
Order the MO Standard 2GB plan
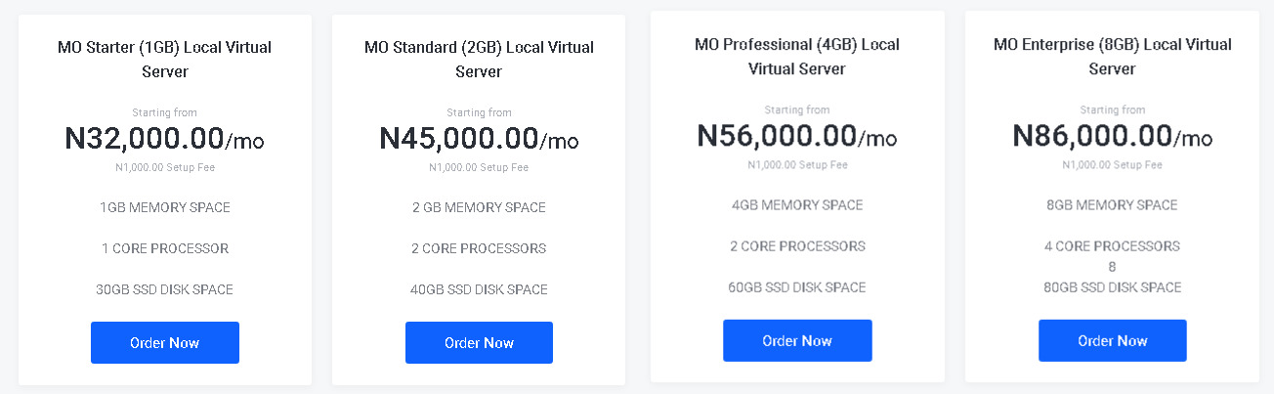coord(479,342)
